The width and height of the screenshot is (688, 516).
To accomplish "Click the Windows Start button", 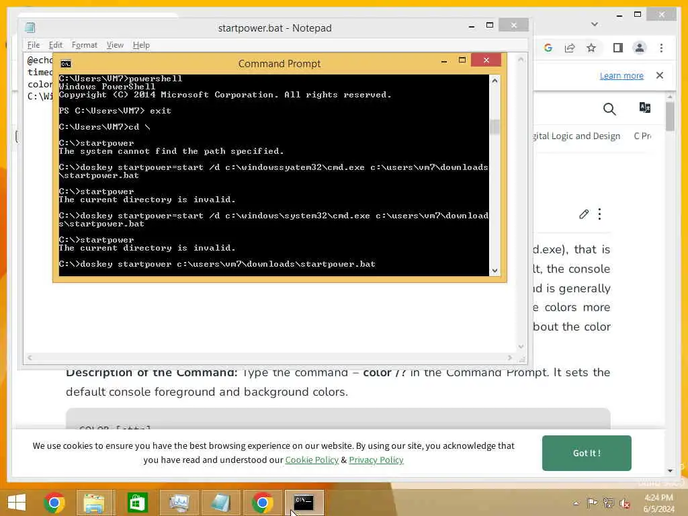I will click(17, 503).
